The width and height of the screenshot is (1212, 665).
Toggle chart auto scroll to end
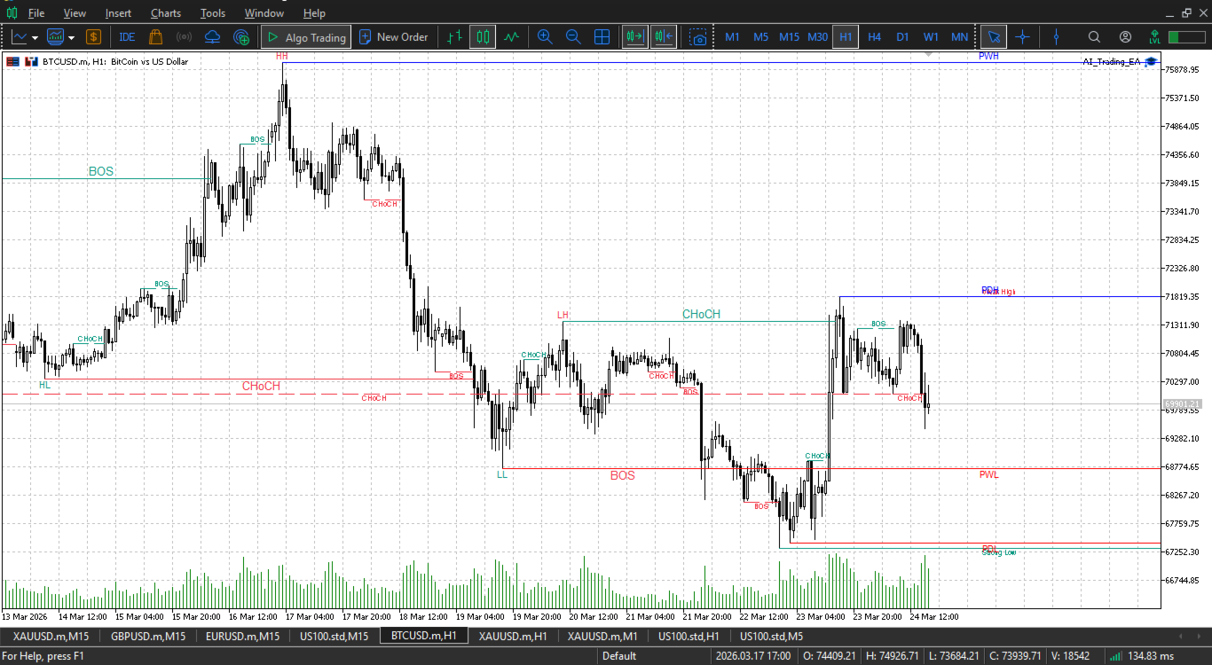tap(634, 37)
